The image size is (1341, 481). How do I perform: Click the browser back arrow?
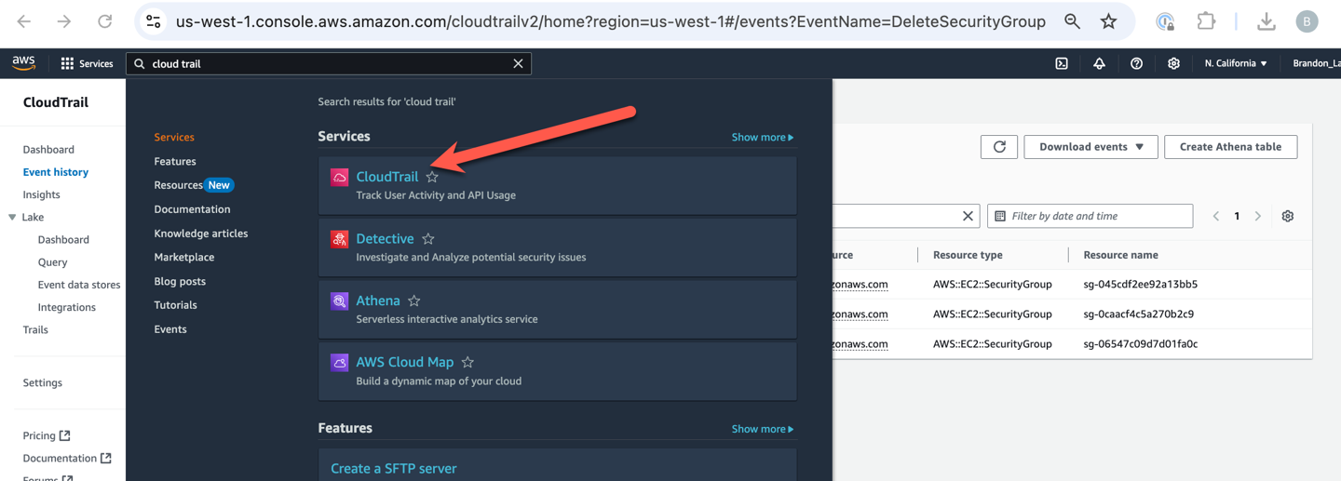[24, 21]
